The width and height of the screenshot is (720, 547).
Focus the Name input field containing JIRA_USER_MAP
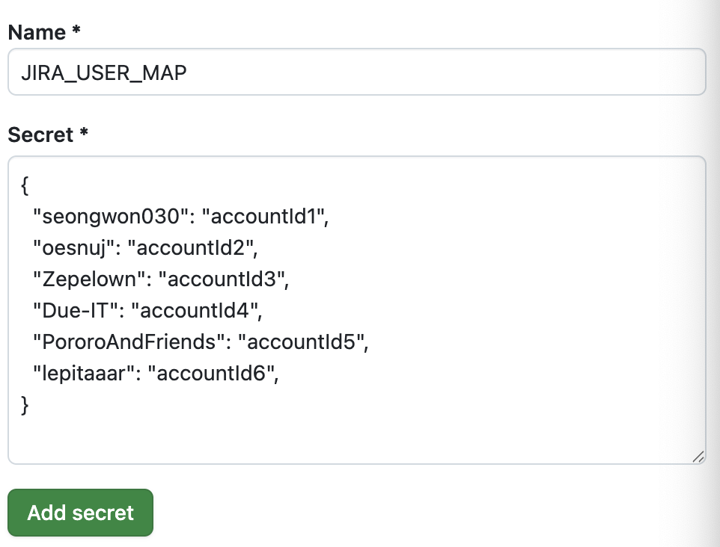357,72
